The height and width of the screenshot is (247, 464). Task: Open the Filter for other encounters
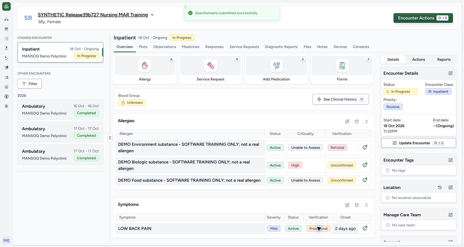coord(30,84)
